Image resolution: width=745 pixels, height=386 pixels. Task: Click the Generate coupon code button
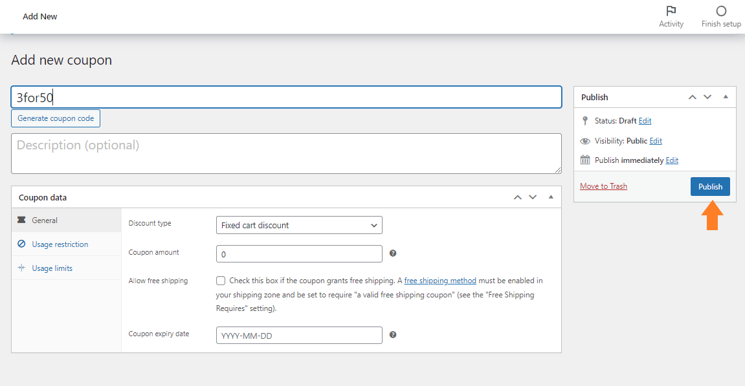point(56,118)
